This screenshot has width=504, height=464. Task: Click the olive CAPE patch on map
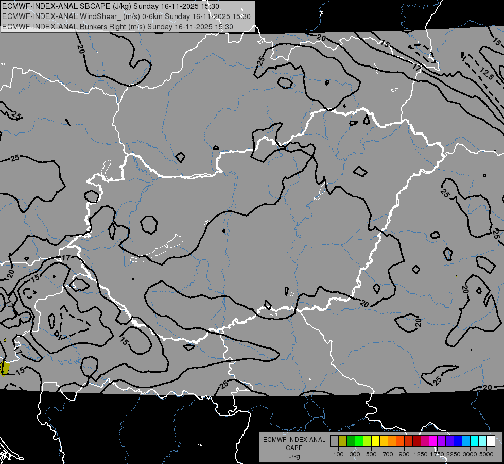(5, 368)
